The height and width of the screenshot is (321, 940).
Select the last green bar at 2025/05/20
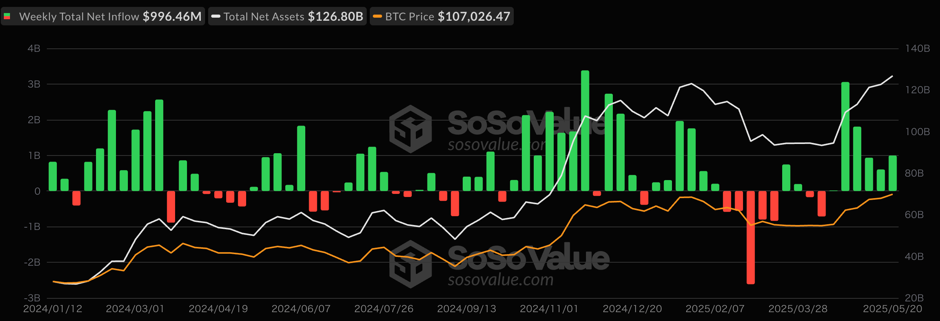click(893, 173)
